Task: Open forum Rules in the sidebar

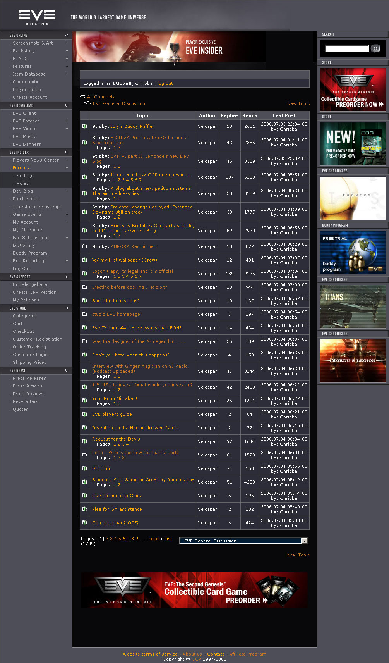Action: pyautogui.click(x=22, y=183)
